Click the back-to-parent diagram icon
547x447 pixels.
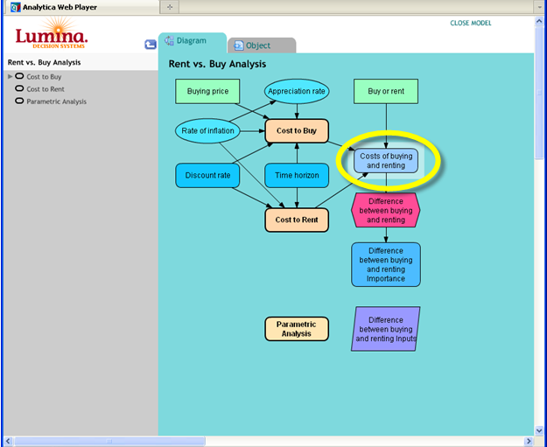(x=151, y=45)
